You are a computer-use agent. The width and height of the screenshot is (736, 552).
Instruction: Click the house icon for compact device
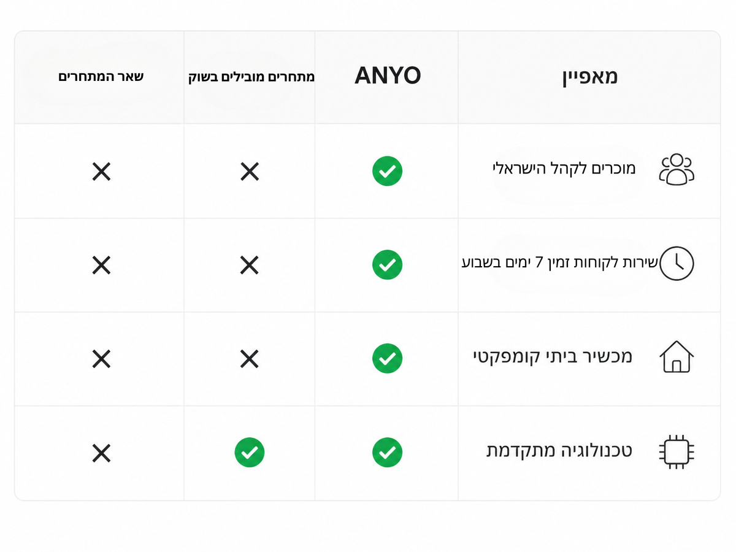(x=676, y=356)
